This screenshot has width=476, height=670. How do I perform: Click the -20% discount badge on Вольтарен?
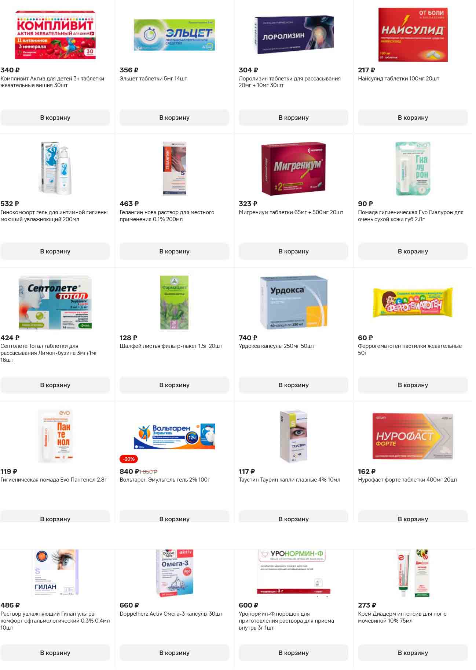129,459
